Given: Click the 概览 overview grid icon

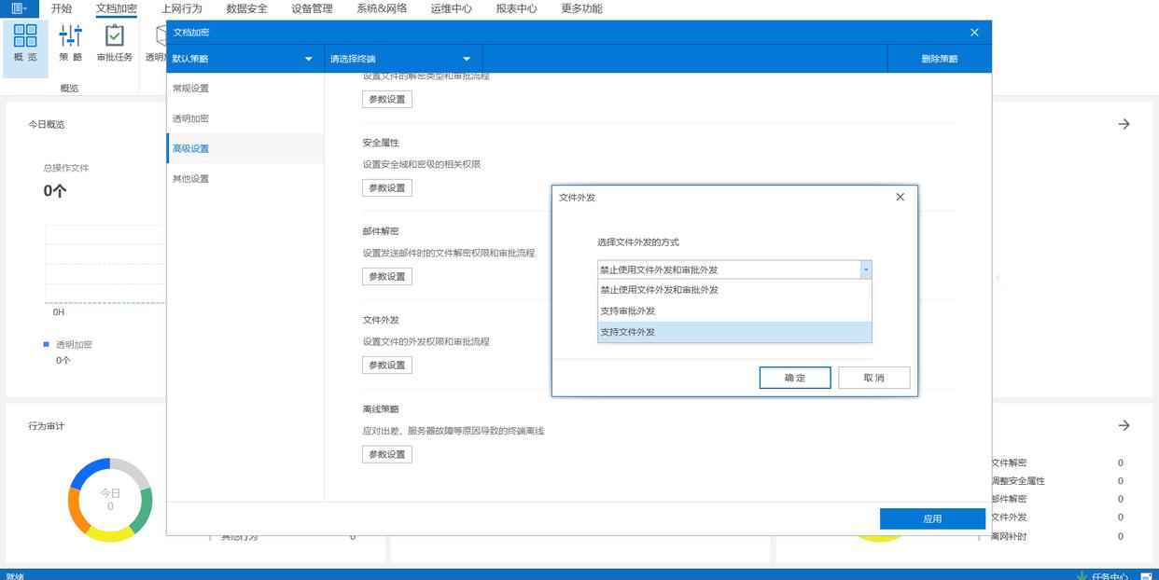Looking at the screenshot, I should (x=25, y=36).
